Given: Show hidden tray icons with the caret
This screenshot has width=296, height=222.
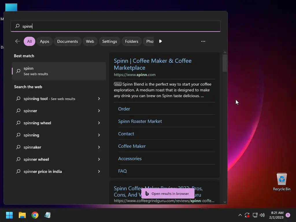Looking at the screenshot, I should tap(240, 215).
